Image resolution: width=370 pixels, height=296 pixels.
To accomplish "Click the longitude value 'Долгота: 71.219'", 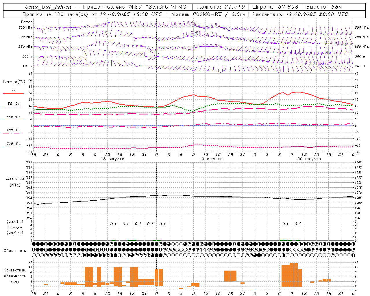I will pyautogui.click(x=221, y=7).
